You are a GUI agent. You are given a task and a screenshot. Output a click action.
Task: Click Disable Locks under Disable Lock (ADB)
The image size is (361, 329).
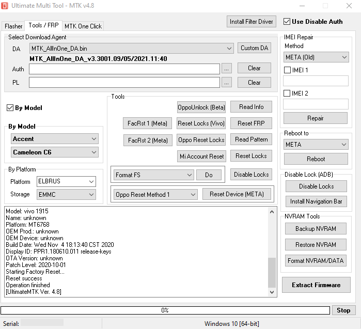coord(316,186)
